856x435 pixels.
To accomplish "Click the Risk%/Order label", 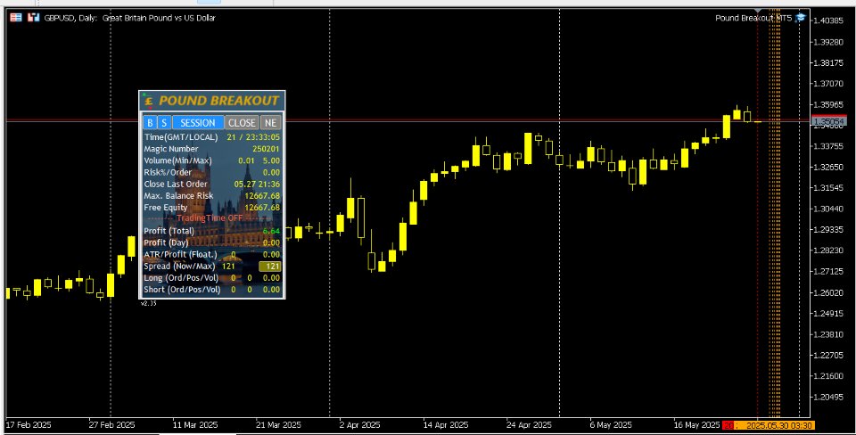I will 168,172.
